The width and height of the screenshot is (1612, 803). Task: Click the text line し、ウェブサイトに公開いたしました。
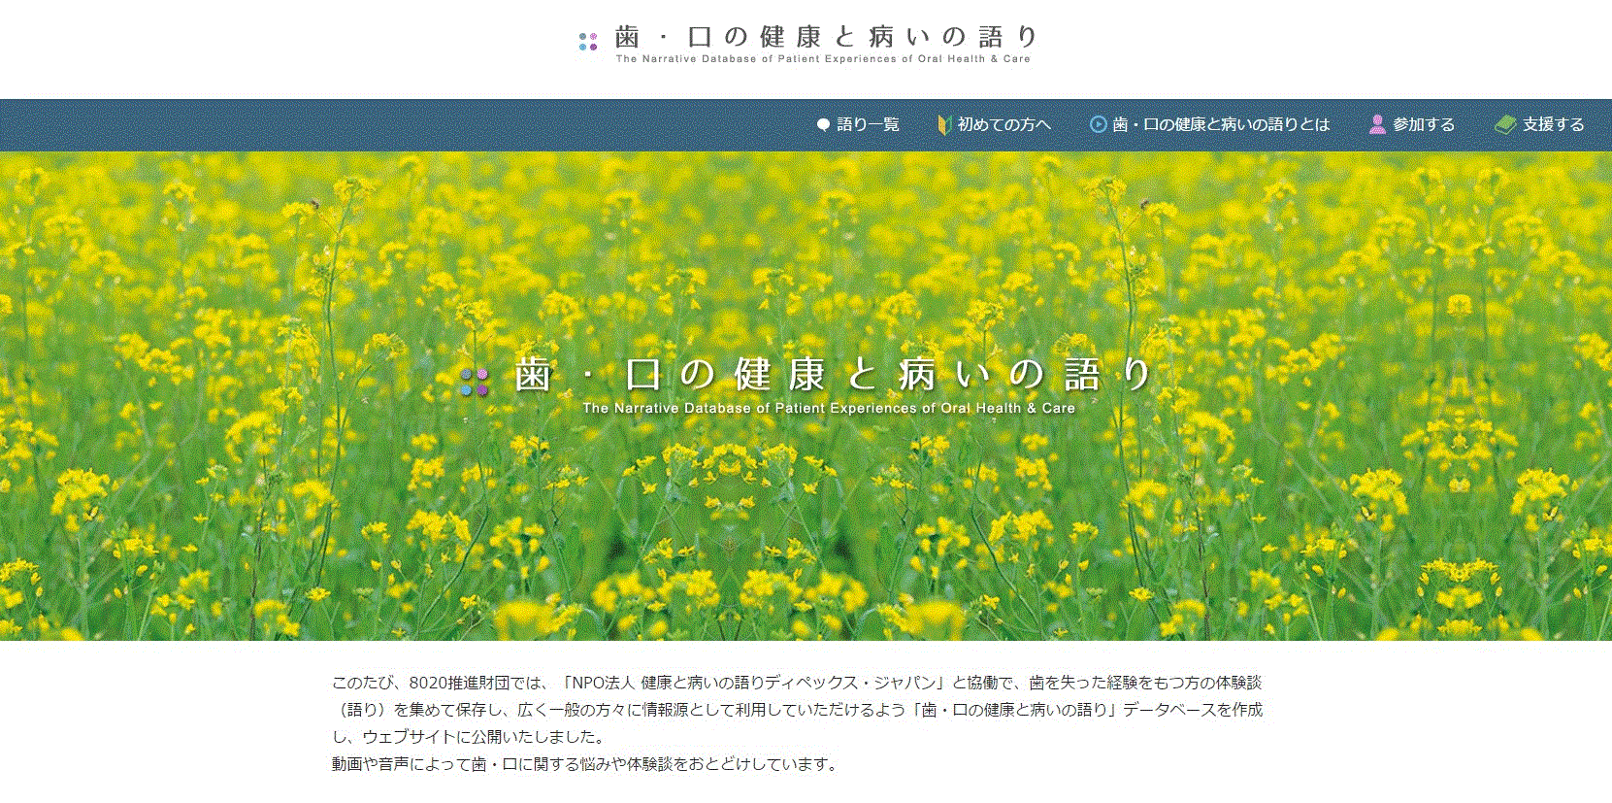point(468,737)
